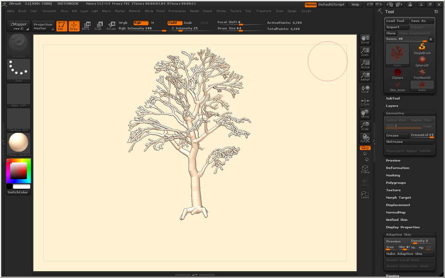Image resolution: width=445 pixels, height=278 pixels.
Task: Click the Scale view icon in right shelf
Action: 365,126
